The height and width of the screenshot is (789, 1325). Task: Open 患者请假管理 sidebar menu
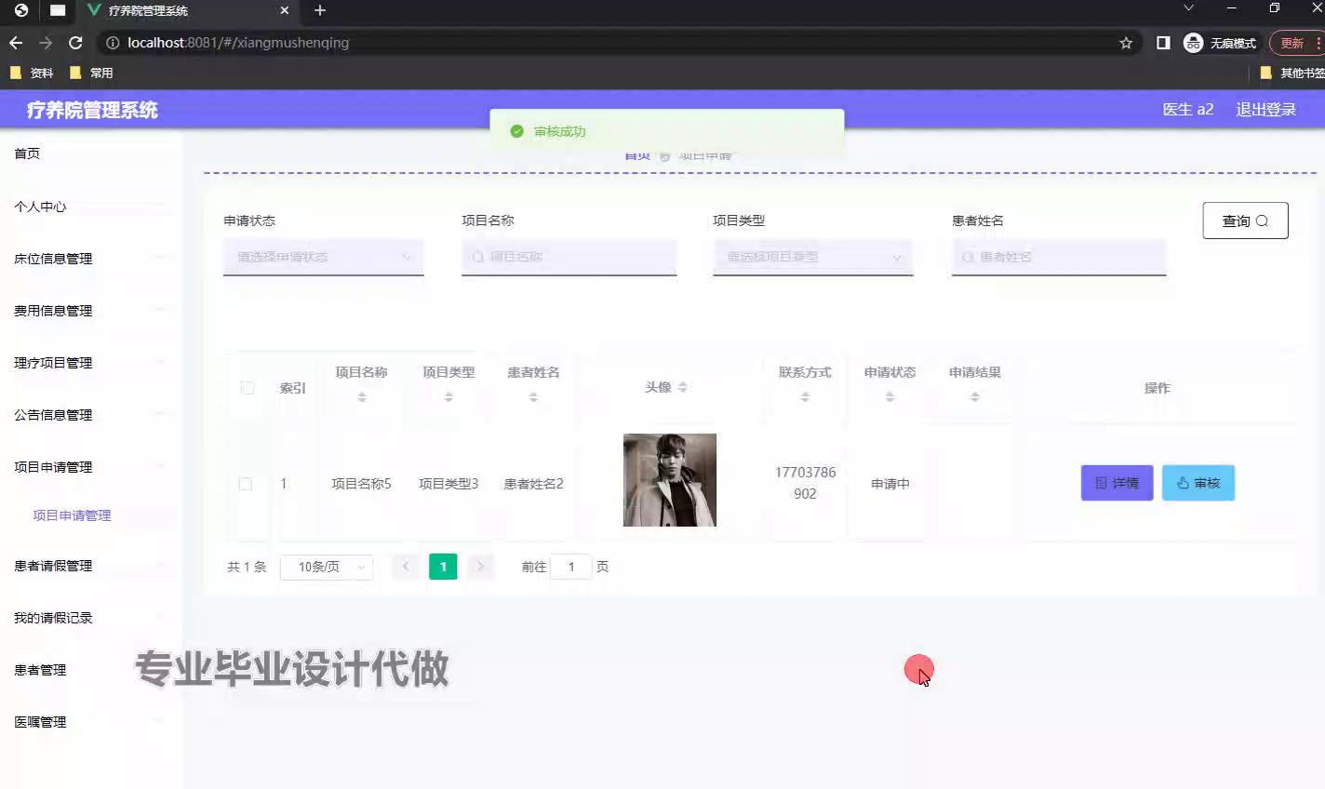coord(54,566)
